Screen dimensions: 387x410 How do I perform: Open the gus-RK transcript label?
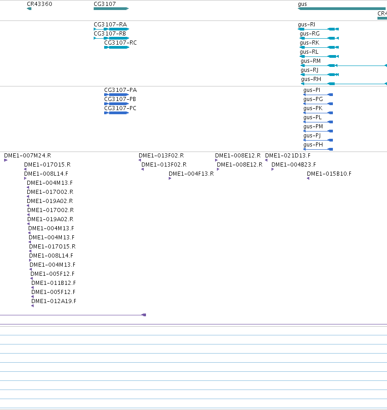(309, 43)
